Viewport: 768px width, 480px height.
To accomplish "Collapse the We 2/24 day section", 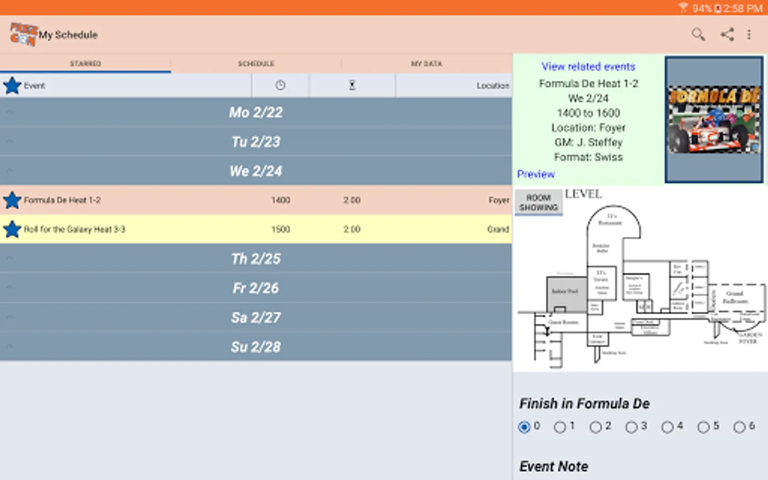I will coord(256,171).
